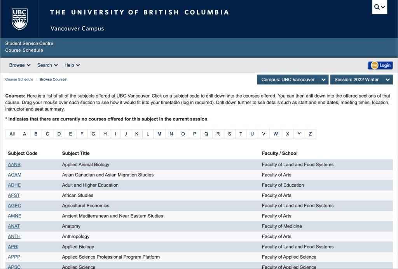Filter subjects by letter D
The width and height of the screenshot is (398, 269).
pyautogui.click(x=59, y=134)
